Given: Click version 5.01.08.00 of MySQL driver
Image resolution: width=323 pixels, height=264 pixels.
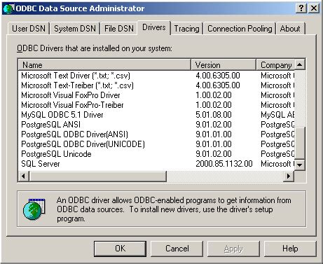Looking at the screenshot, I should [x=214, y=115].
